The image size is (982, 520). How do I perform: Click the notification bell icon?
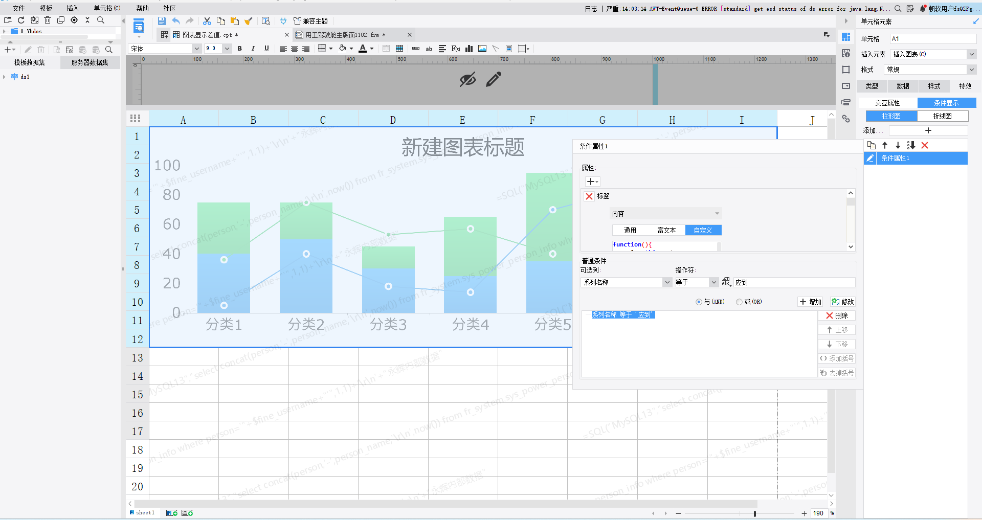click(923, 8)
